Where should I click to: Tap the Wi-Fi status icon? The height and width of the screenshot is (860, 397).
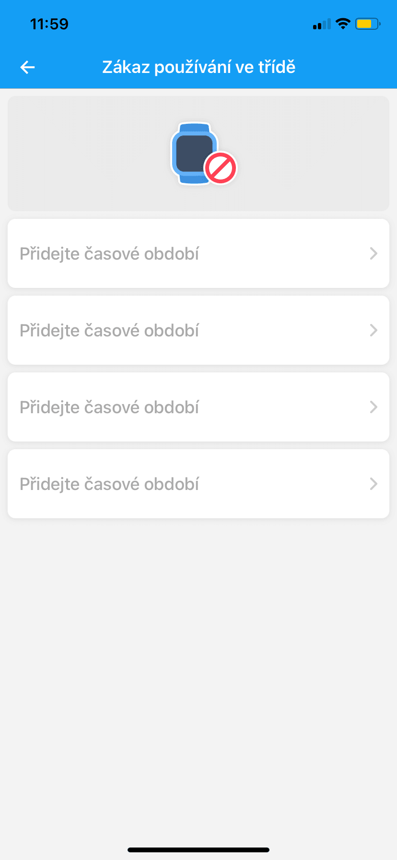point(343,24)
